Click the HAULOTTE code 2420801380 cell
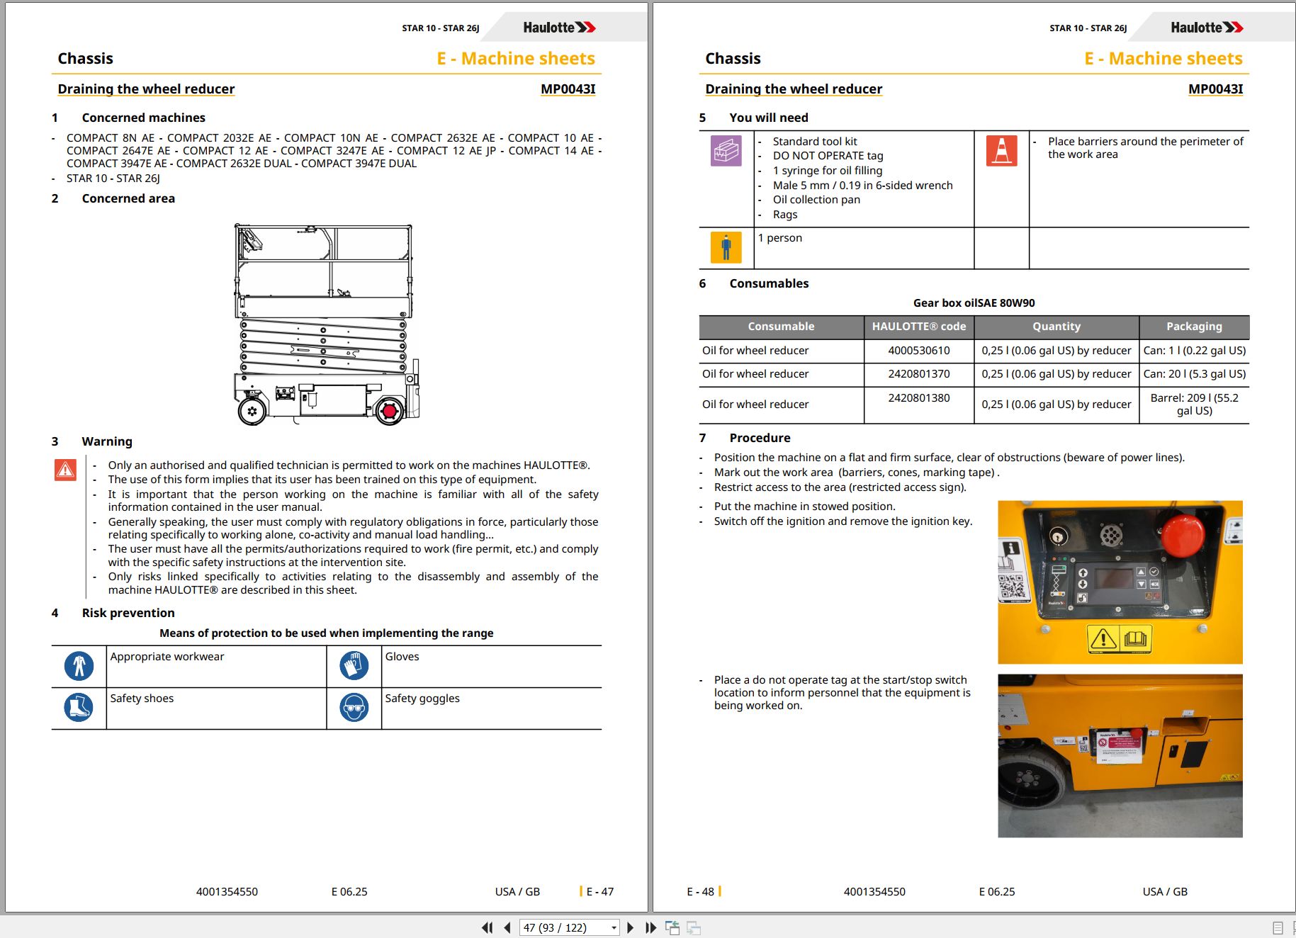This screenshot has width=1296, height=938. coord(919,405)
